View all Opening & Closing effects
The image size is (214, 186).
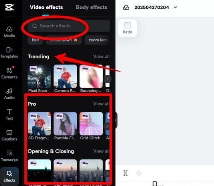(x=101, y=151)
